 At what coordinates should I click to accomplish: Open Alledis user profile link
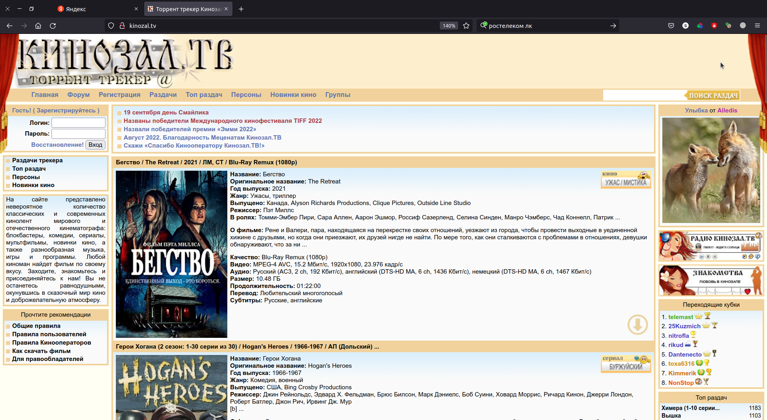tap(727, 110)
